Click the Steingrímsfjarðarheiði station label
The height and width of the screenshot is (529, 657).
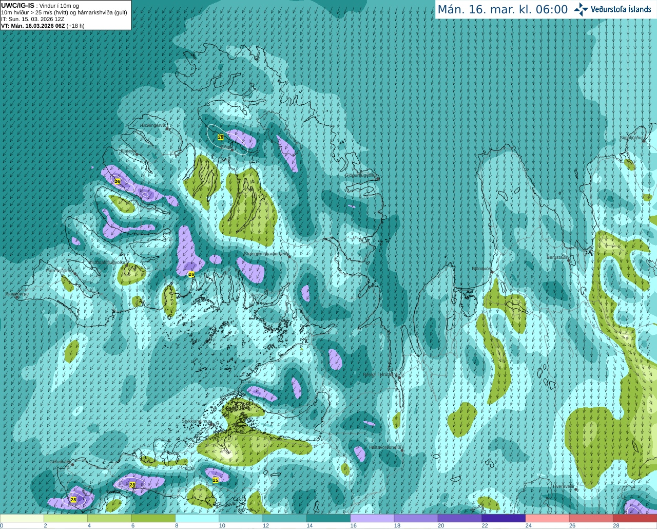click(266, 254)
